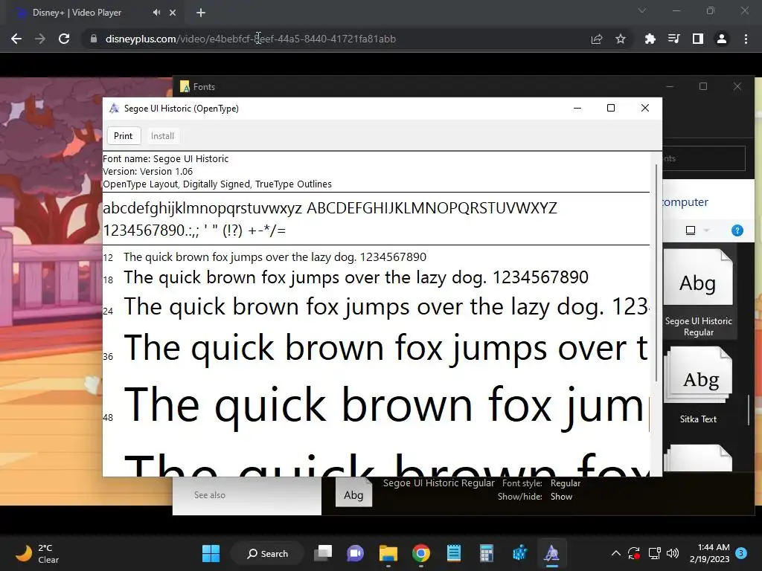Toggle the preview pane icon in Fonts window
This screenshot has width=762, height=571.
click(x=691, y=230)
